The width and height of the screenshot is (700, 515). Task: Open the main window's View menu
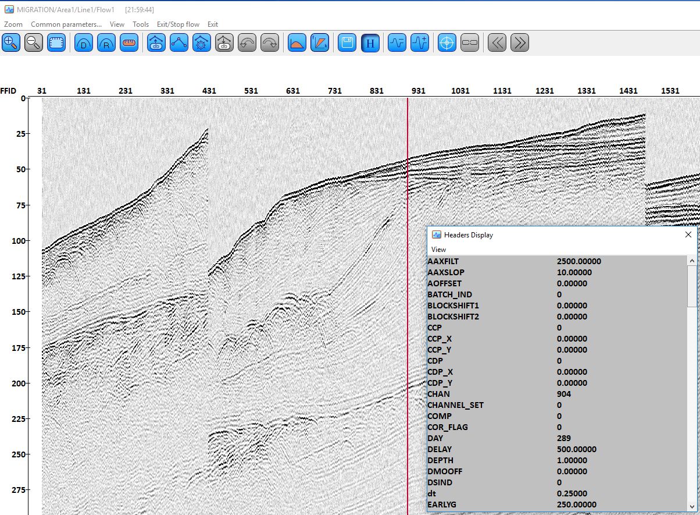click(117, 24)
